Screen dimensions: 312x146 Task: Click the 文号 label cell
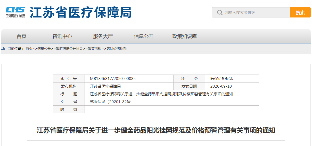click(x=69, y=102)
